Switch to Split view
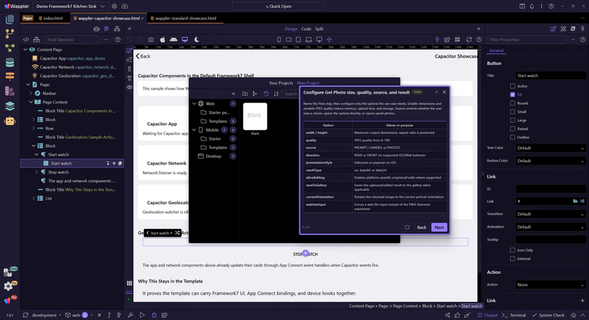 pos(319,29)
